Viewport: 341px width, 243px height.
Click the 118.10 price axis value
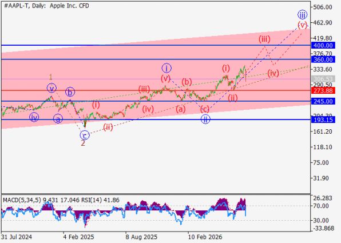pyautogui.click(x=323, y=147)
